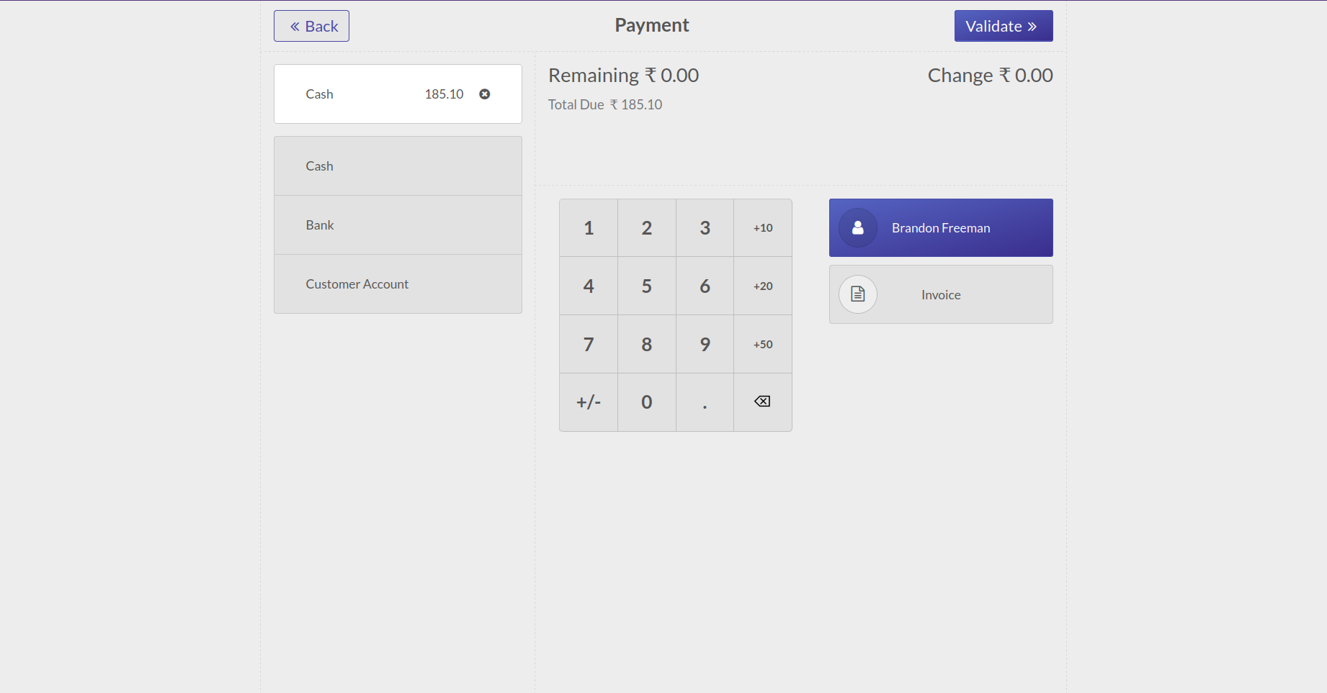The image size is (1327, 693).
Task: Click the Remaining ₹ 0.00 text
Action: pyautogui.click(x=624, y=75)
